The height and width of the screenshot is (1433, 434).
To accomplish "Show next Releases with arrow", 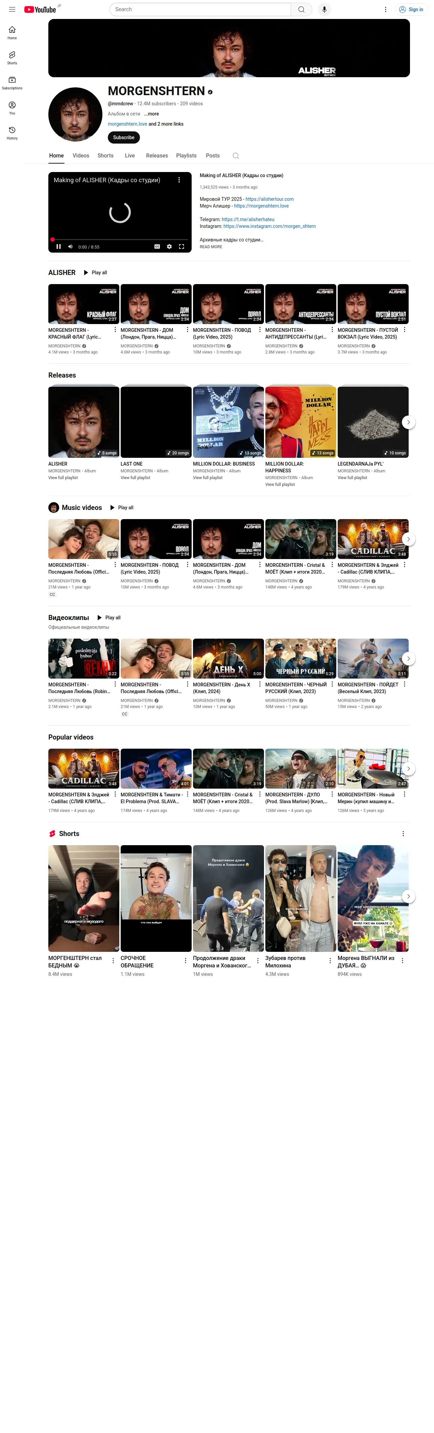I will (408, 422).
